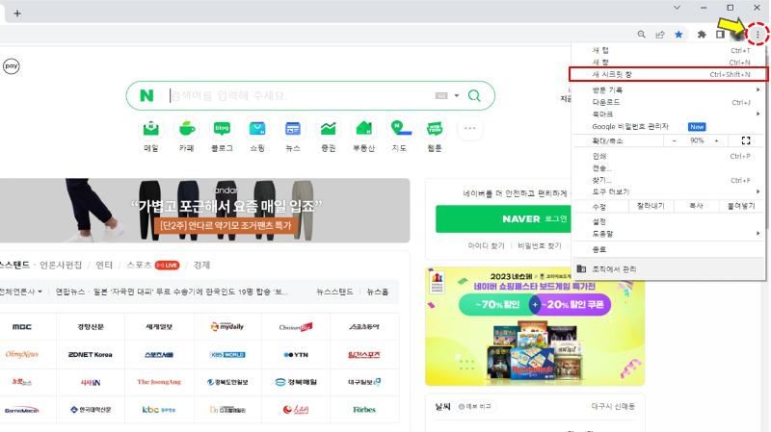Open the 쇼핑 shortcut icon
Viewport: 771px width, 432px height.
click(x=257, y=129)
